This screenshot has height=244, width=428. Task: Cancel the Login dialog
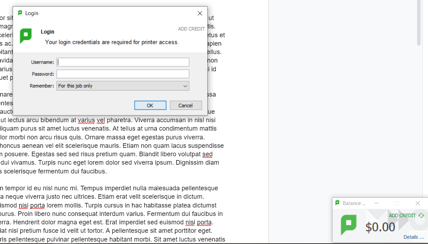[x=186, y=105]
